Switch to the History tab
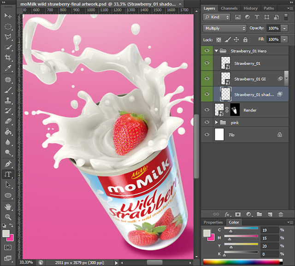The image size is (295, 266). point(250,8)
